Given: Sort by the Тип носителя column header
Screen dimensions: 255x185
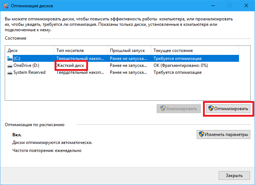Looking at the screenshot, I should (81, 51).
